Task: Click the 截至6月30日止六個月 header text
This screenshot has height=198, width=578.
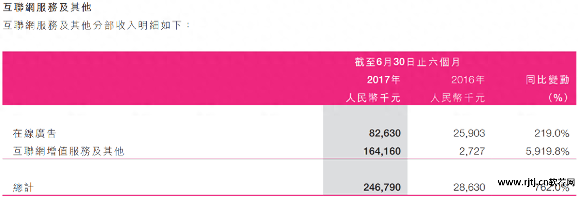Action: pos(407,62)
